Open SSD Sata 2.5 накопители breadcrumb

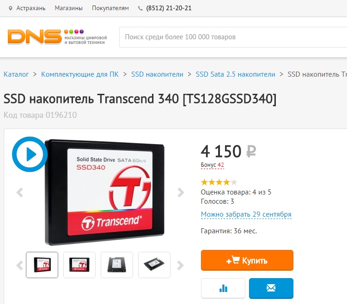point(235,74)
